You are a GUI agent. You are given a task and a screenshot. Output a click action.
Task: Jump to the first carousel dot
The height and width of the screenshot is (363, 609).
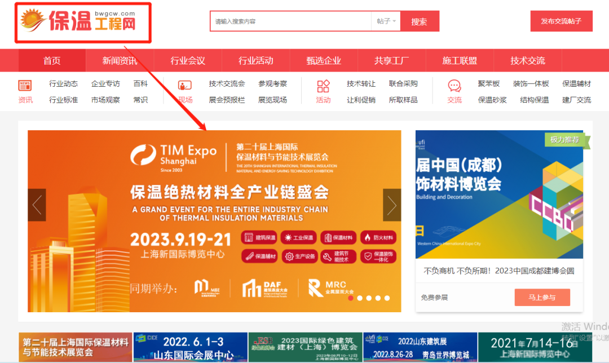351,298
